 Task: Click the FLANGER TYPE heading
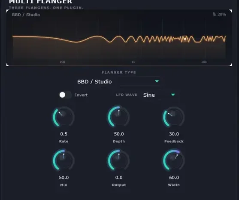click(119, 72)
